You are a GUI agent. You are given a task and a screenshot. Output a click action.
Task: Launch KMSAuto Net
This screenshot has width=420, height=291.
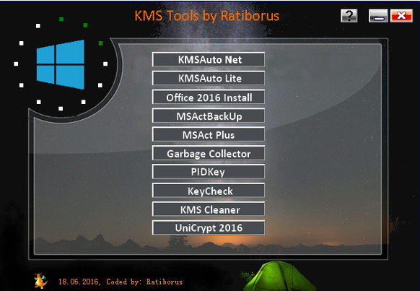click(209, 59)
